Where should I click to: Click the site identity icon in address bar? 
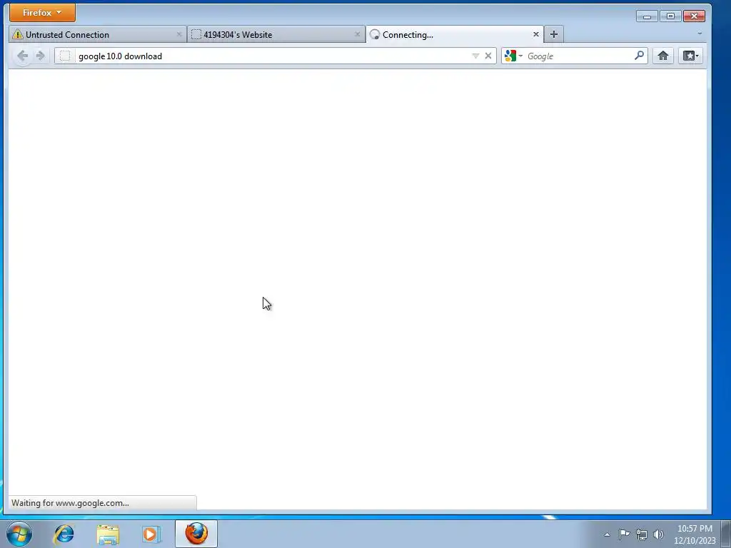pos(65,56)
